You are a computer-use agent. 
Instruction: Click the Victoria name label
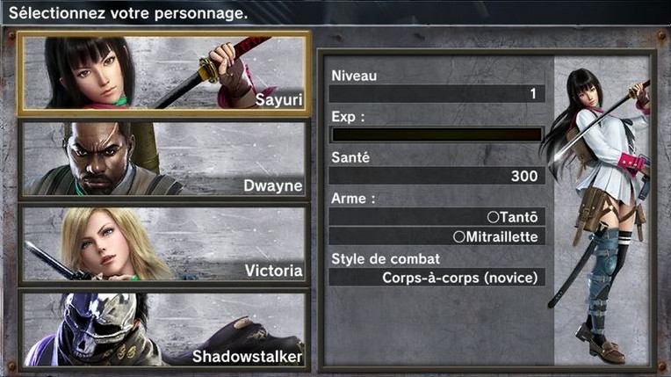point(274,271)
